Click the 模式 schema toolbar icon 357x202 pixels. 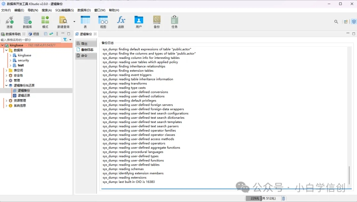tap(45, 22)
